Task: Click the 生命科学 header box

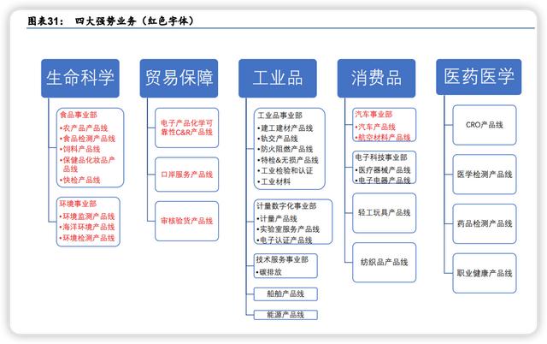Action: (x=79, y=78)
